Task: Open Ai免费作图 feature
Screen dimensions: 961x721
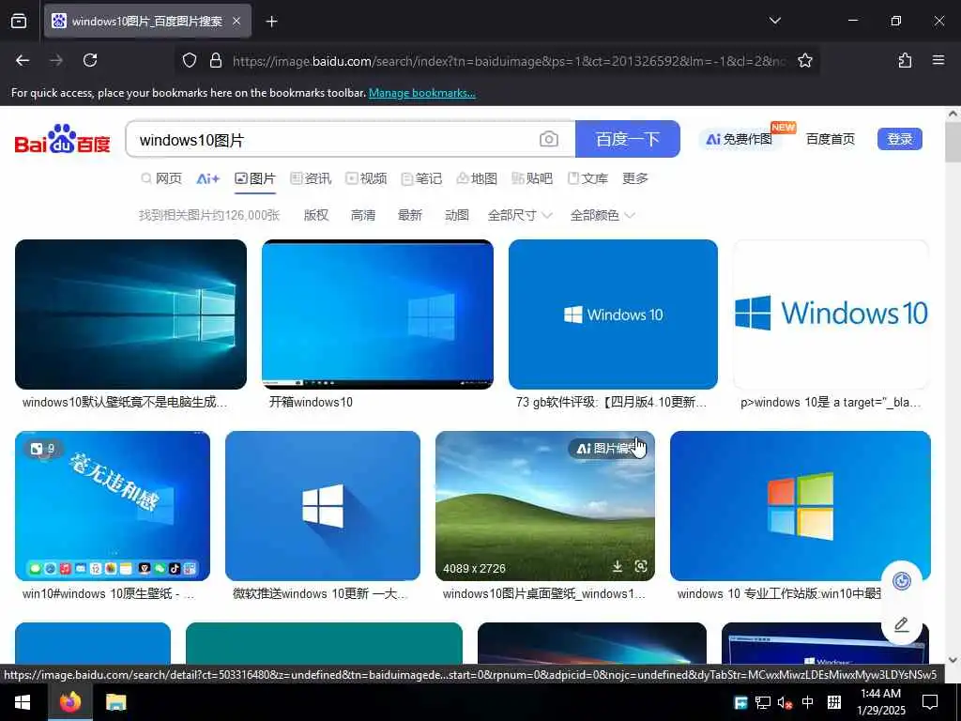Action: [x=740, y=139]
